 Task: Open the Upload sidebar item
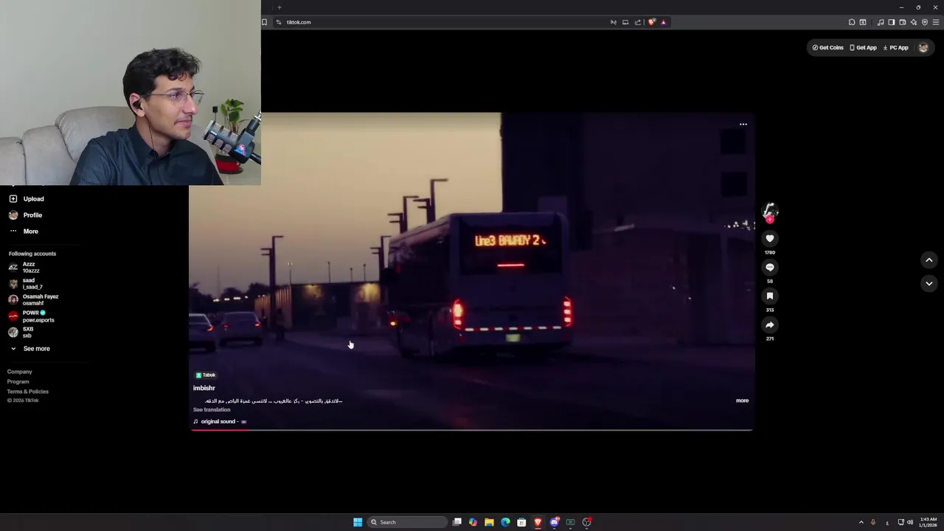33,198
